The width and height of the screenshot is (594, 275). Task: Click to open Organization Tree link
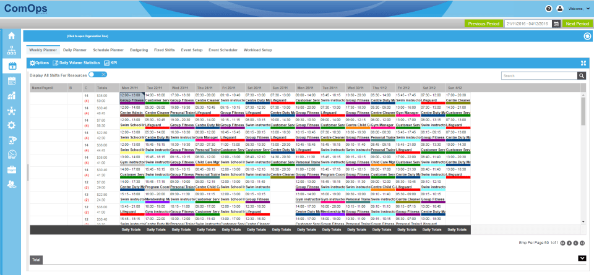(87, 36)
